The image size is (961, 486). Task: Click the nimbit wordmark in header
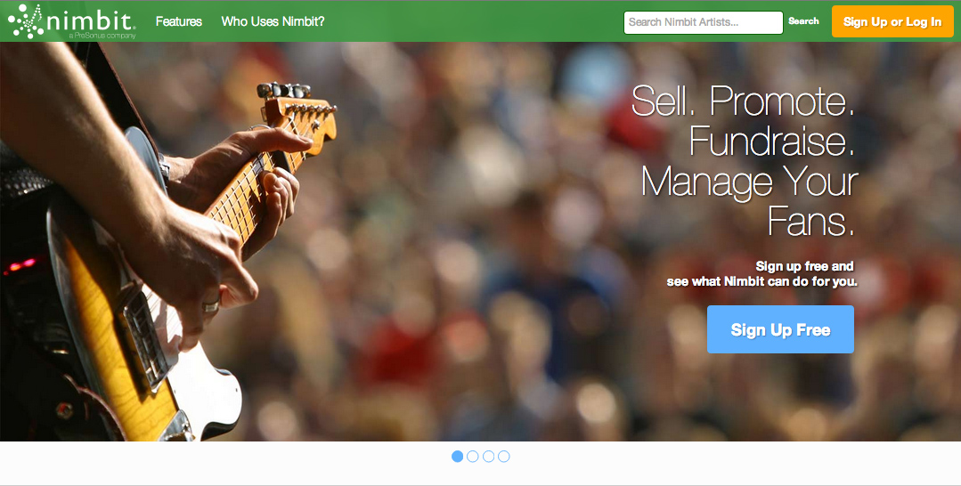pos(91,20)
